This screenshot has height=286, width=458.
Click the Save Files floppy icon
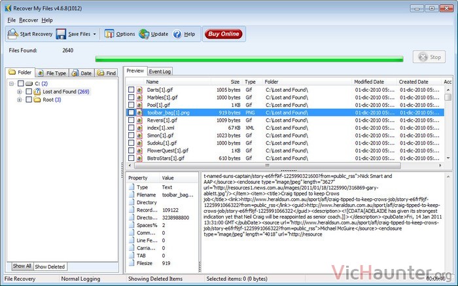pyautogui.click(x=61, y=34)
